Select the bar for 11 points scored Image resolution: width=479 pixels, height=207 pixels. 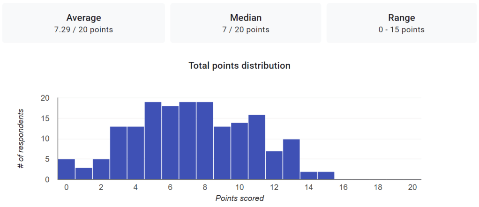pos(256,147)
